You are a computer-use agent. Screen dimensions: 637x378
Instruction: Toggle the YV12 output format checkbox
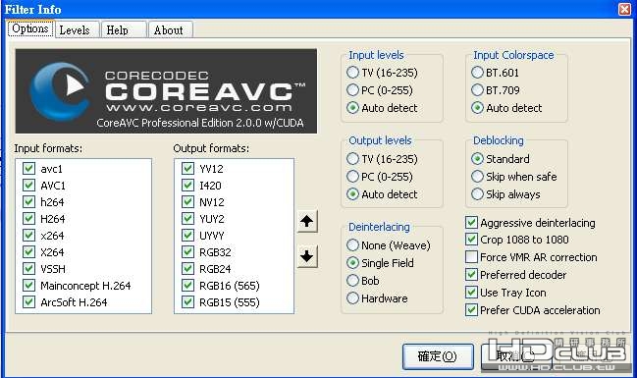[187, 168]
